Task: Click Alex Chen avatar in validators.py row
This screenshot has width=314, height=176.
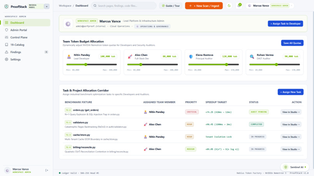Action: (145, 124)
